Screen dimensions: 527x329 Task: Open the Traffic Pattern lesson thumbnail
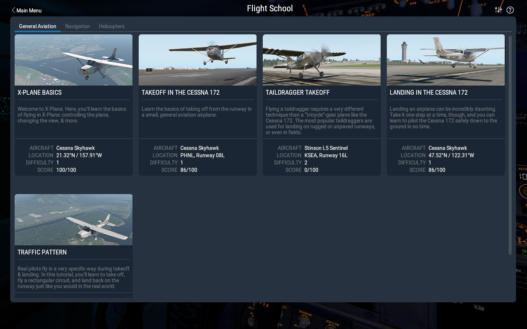coord(74,220)
